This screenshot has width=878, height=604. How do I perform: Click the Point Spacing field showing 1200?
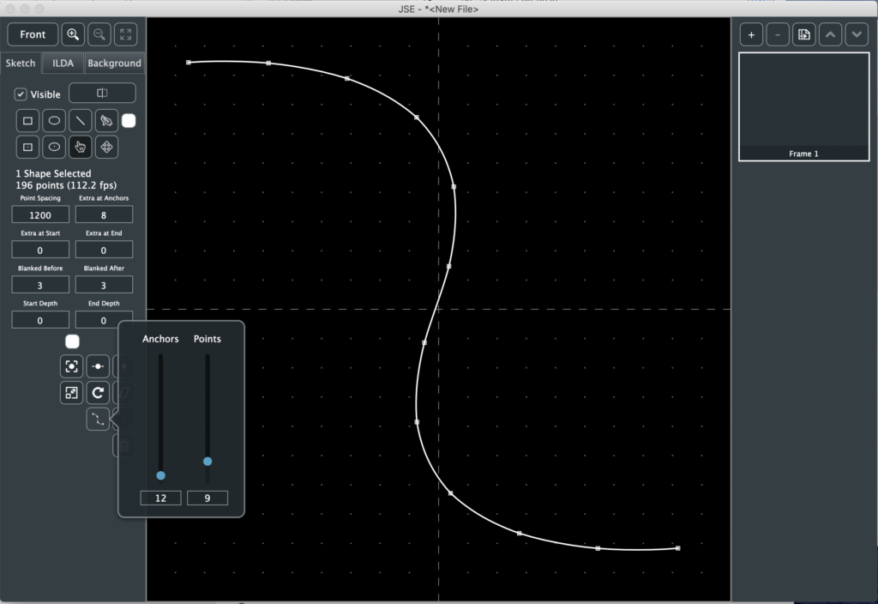tap(40, 214)
